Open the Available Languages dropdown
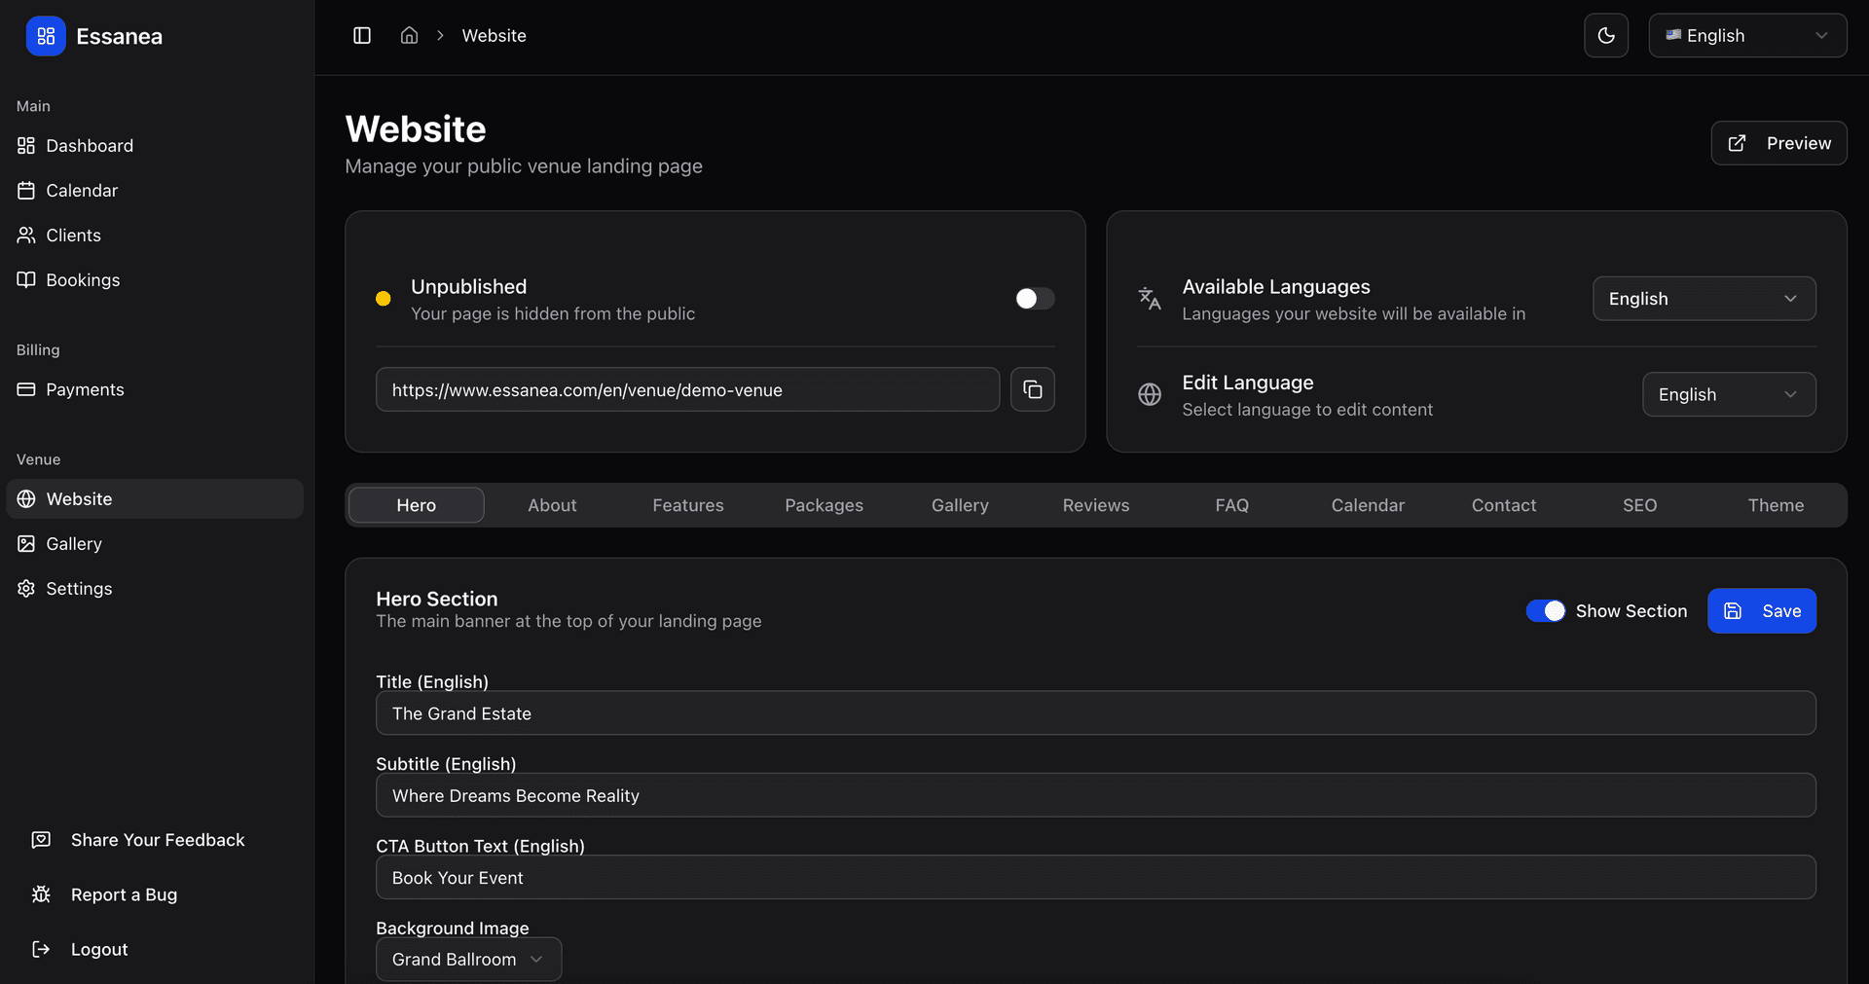This screenshot has height=984, width=1869. point(1704,299)
